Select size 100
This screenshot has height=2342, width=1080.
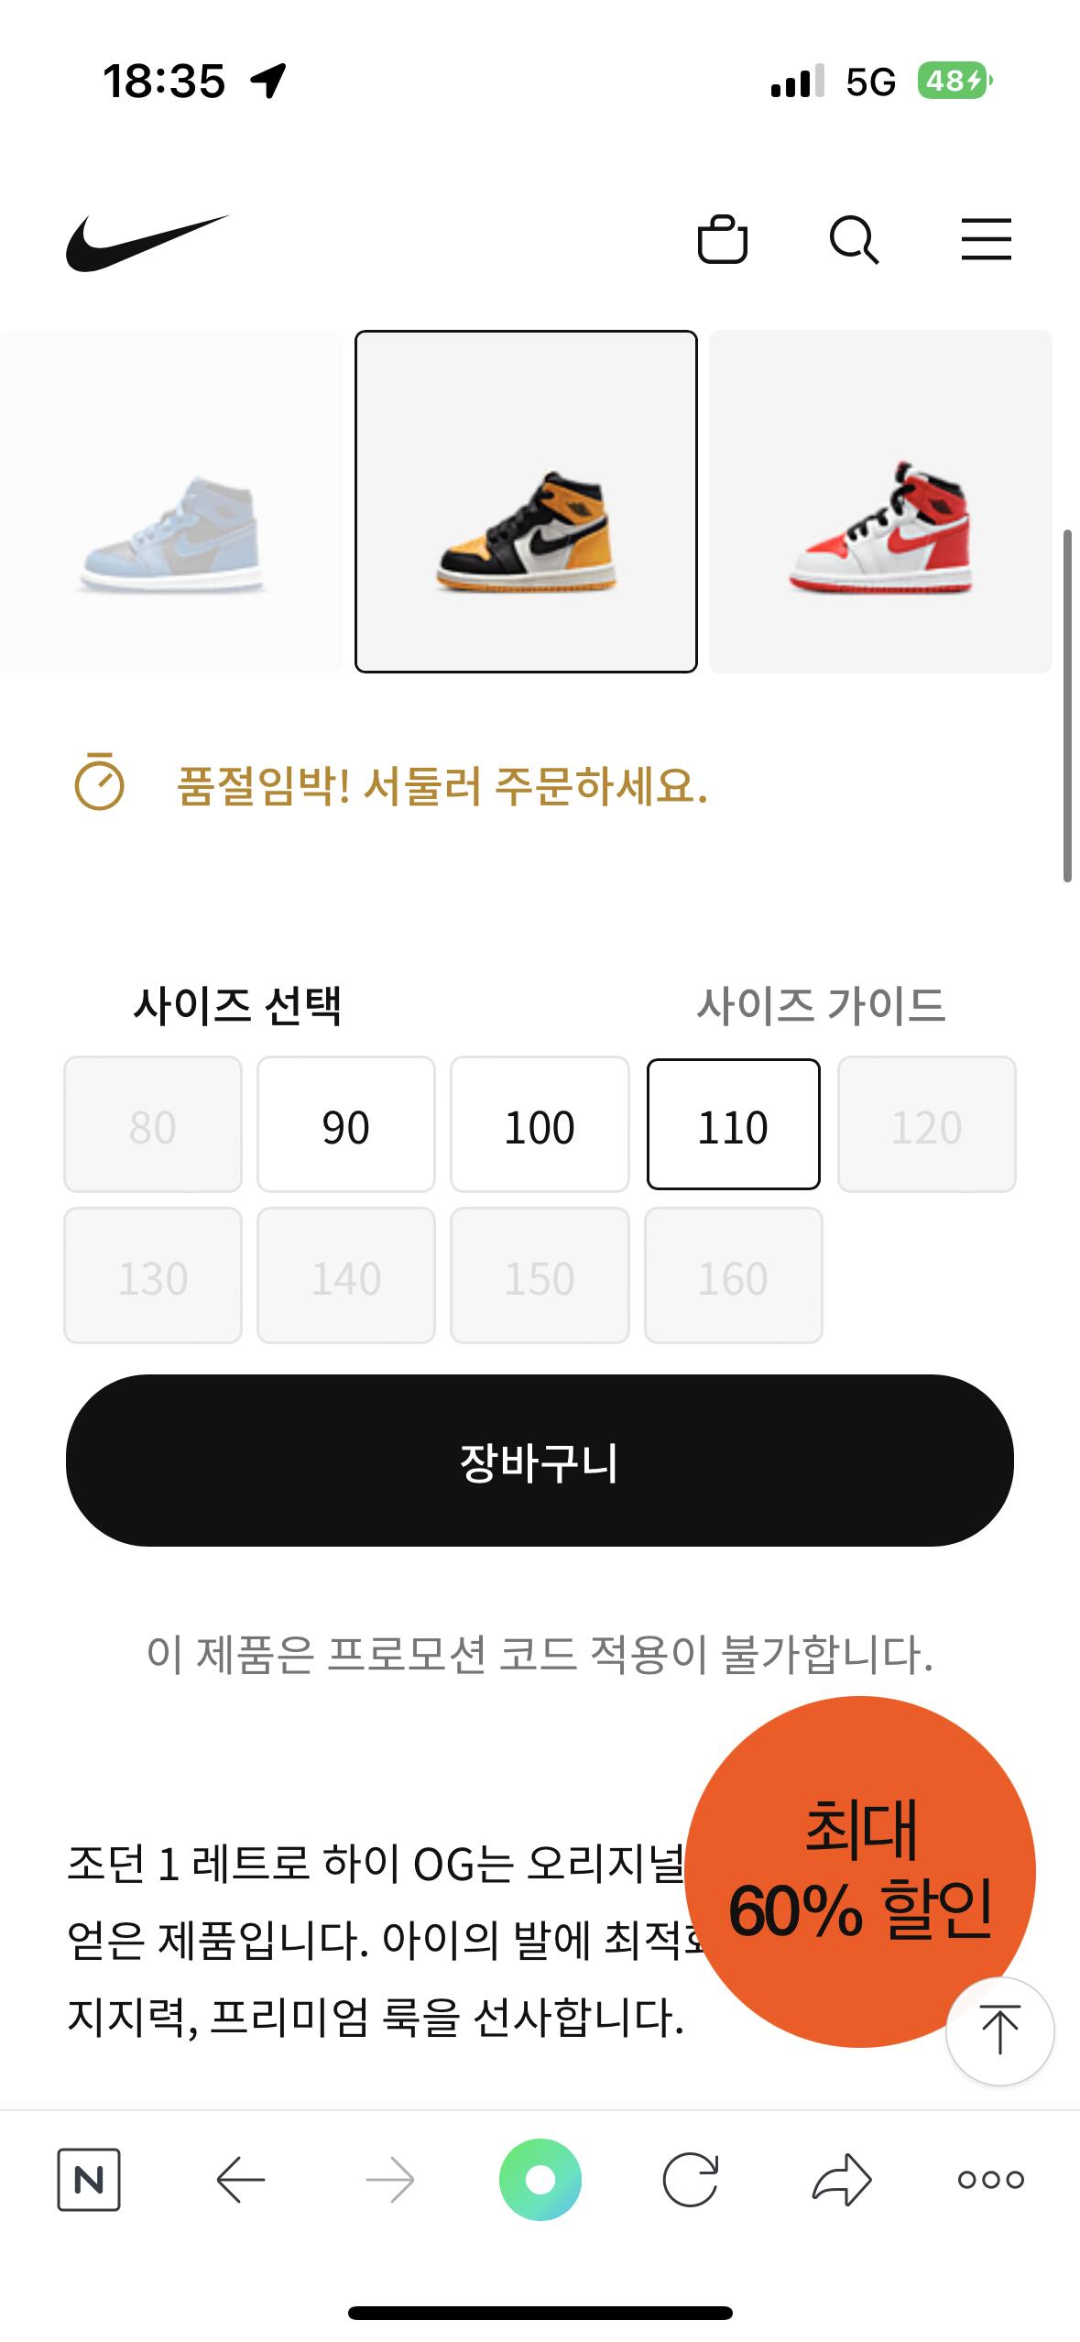coord(540,1125)
